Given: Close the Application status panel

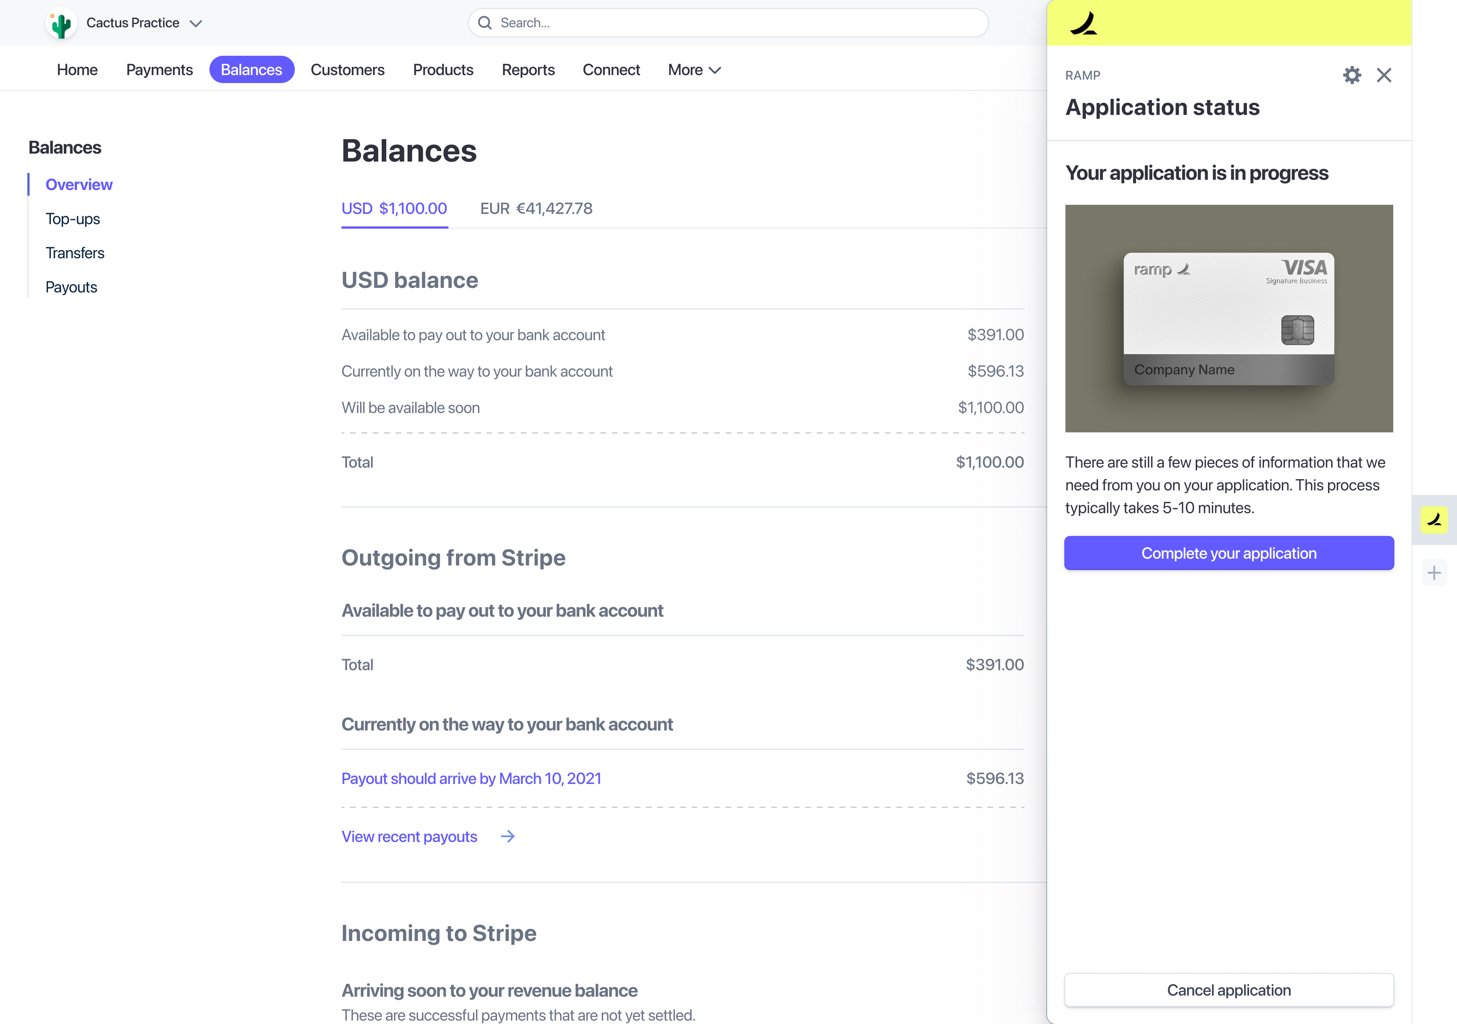Looking at the screenshot, I should (1385, 75).
